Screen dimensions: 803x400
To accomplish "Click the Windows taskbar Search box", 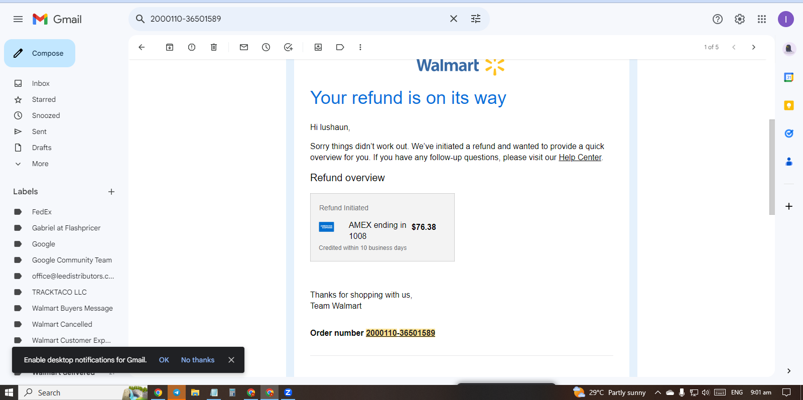I will tap(83, 392).
